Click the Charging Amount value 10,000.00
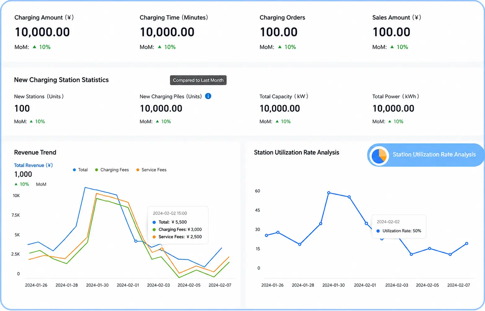This screenshot has width=485, height=311. (x=42, y=32)
